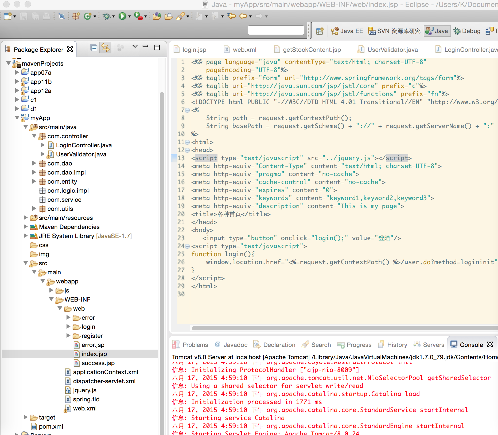
Task: Open the UserValidator.java editor tab
Action: pyautogui.click(x=387, y=50)
